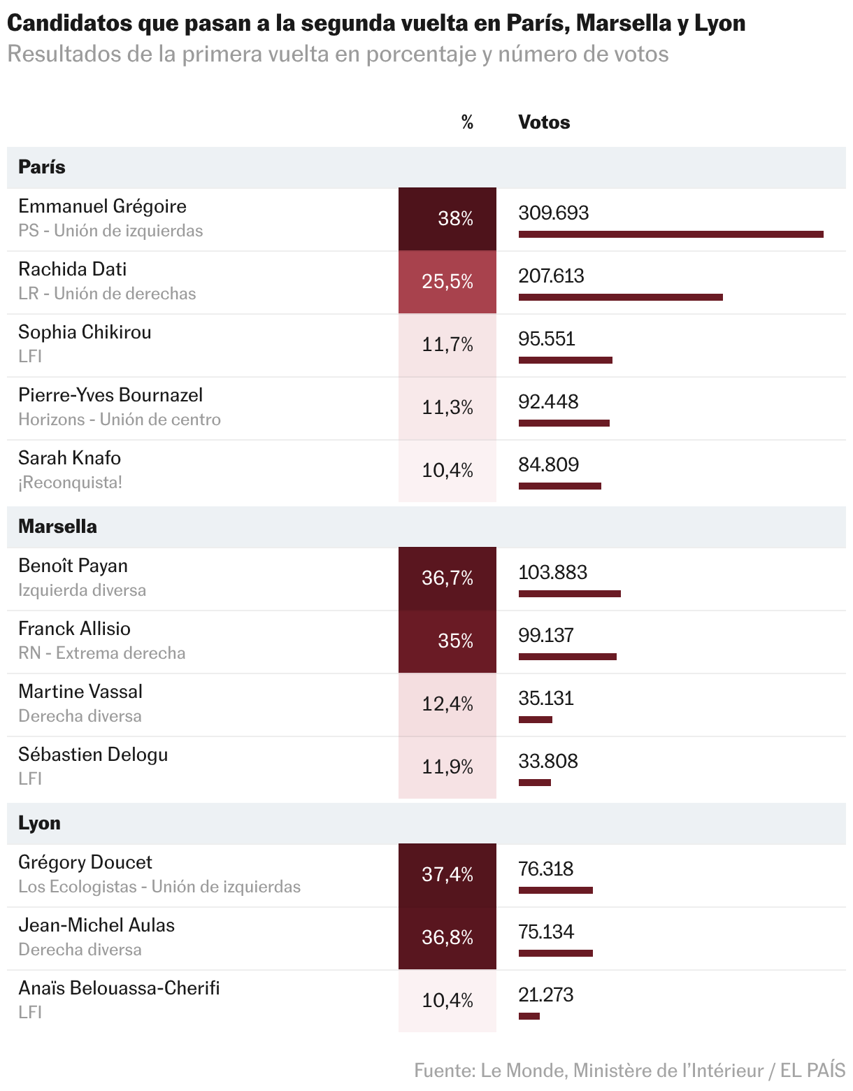Click Rachida Dati's 25,5% percentage cell

(x=447, y=282)
